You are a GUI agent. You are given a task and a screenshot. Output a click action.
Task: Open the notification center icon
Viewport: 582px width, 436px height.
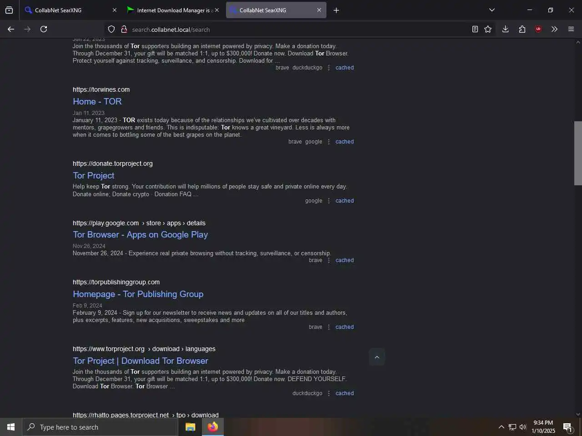567,427
